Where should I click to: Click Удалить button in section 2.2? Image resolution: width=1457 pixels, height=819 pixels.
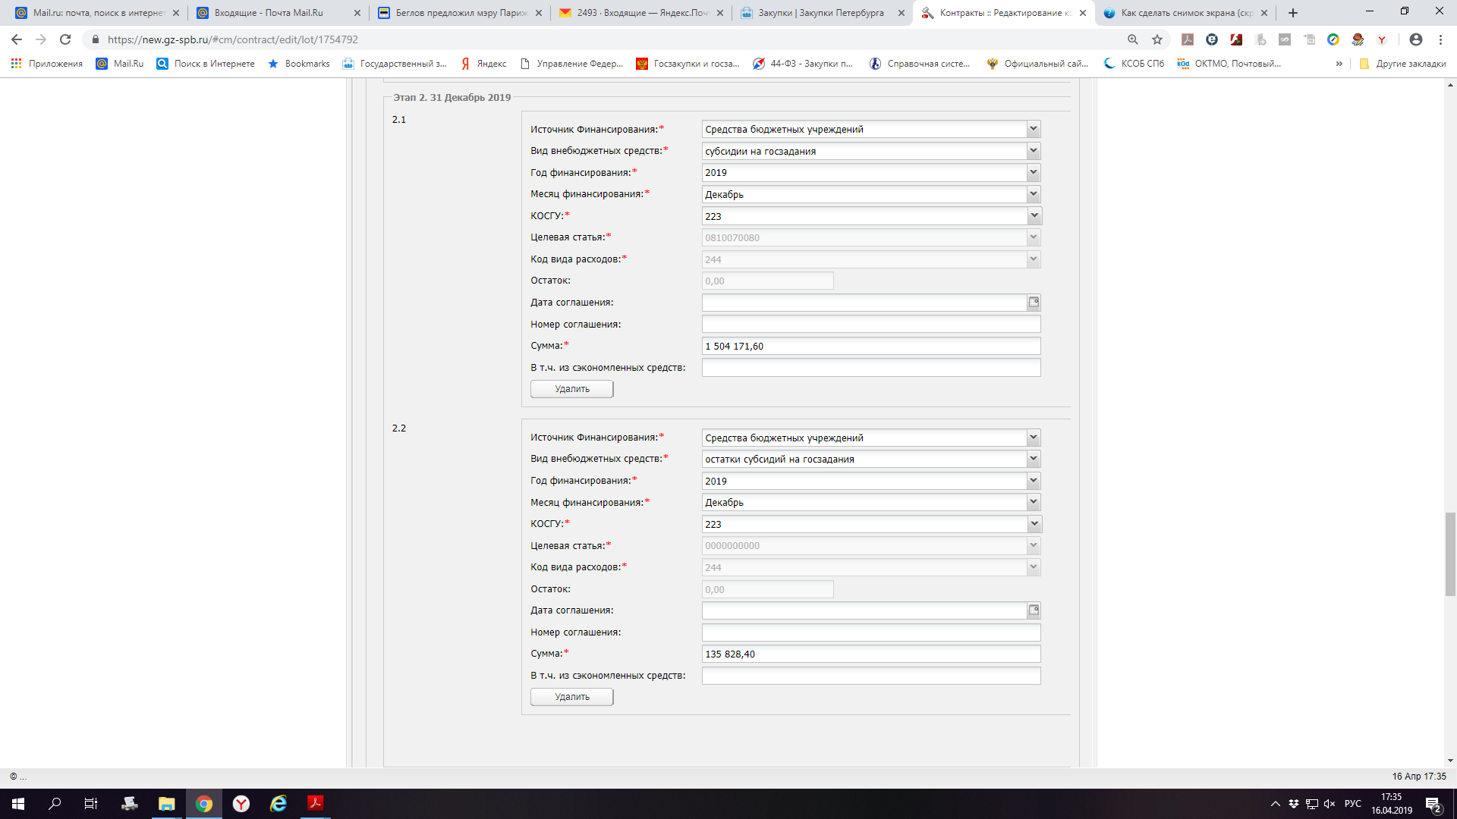pyautogui.click(x=571, y=697)
